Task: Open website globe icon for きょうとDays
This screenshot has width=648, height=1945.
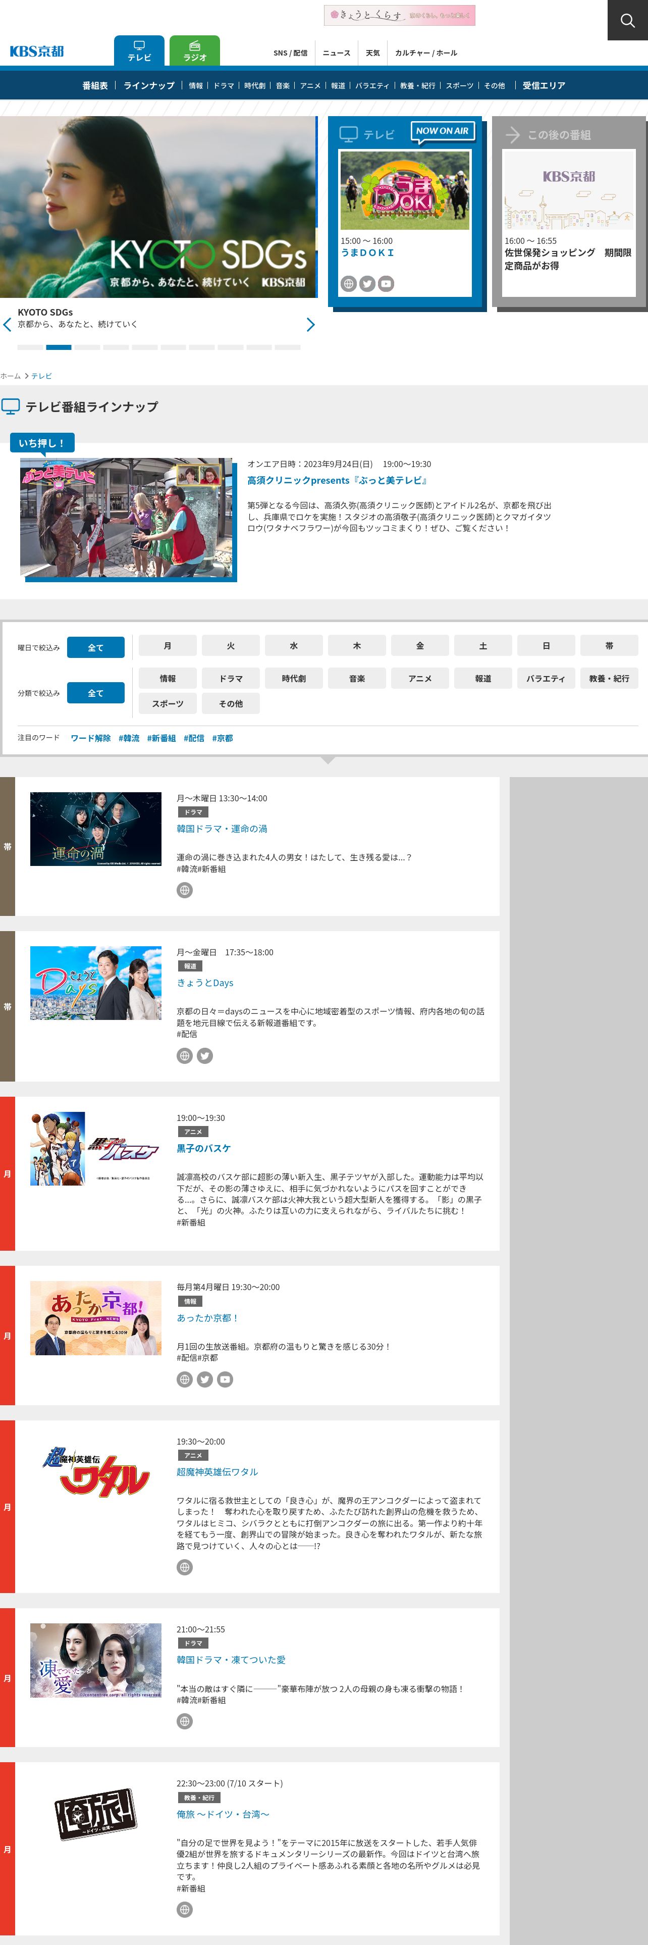Action: [x=185, y=1055]
